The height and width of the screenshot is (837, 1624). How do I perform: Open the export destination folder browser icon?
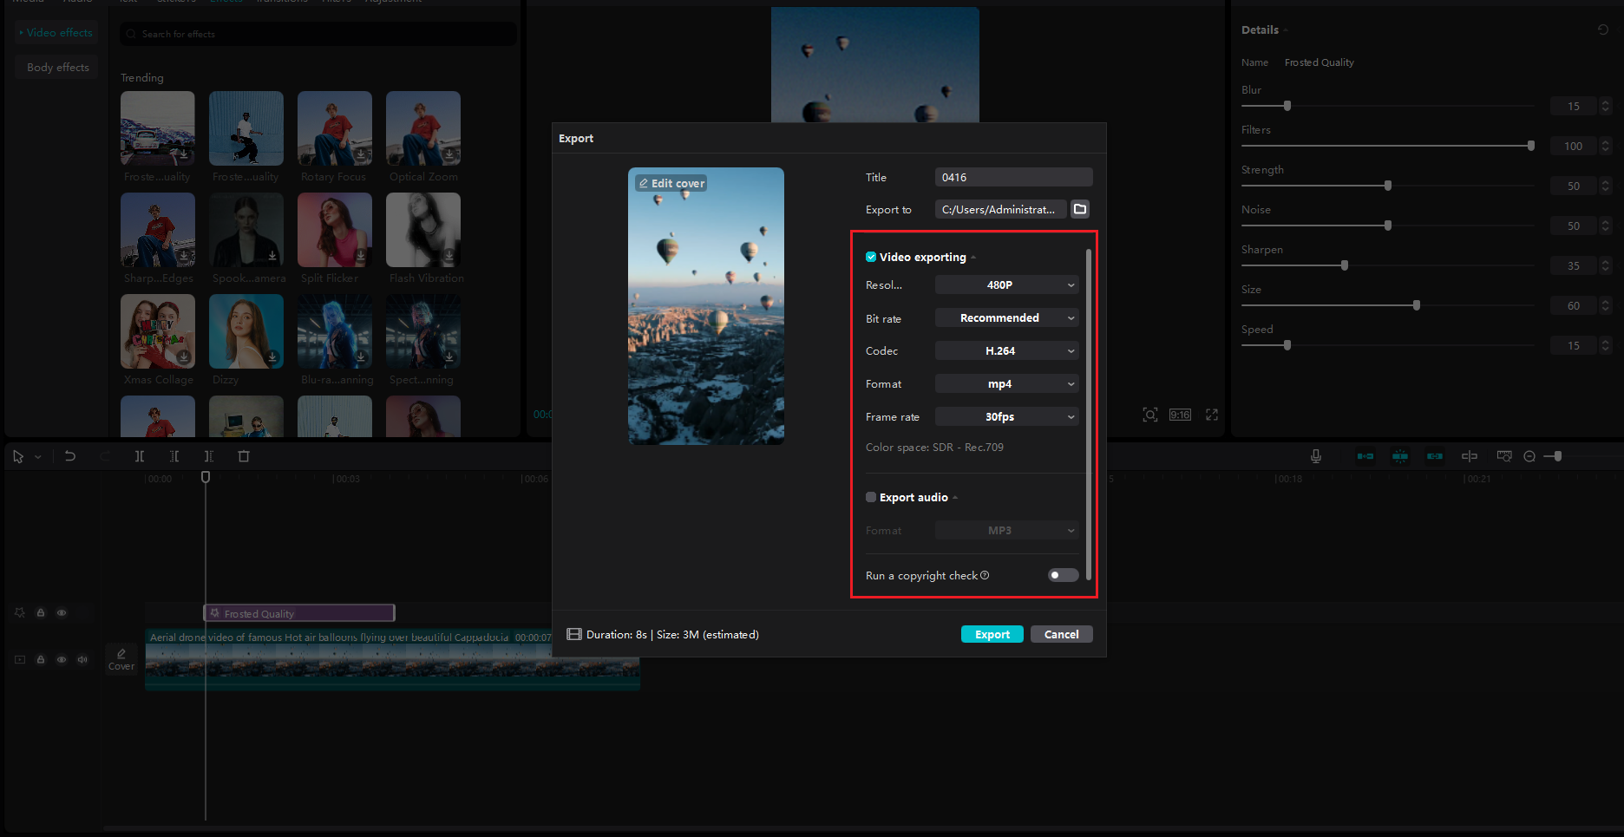click(1079, 209)
